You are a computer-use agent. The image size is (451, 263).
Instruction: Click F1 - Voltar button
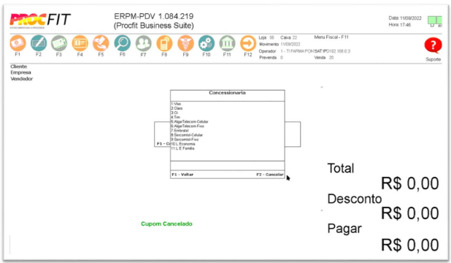[182, 175]
